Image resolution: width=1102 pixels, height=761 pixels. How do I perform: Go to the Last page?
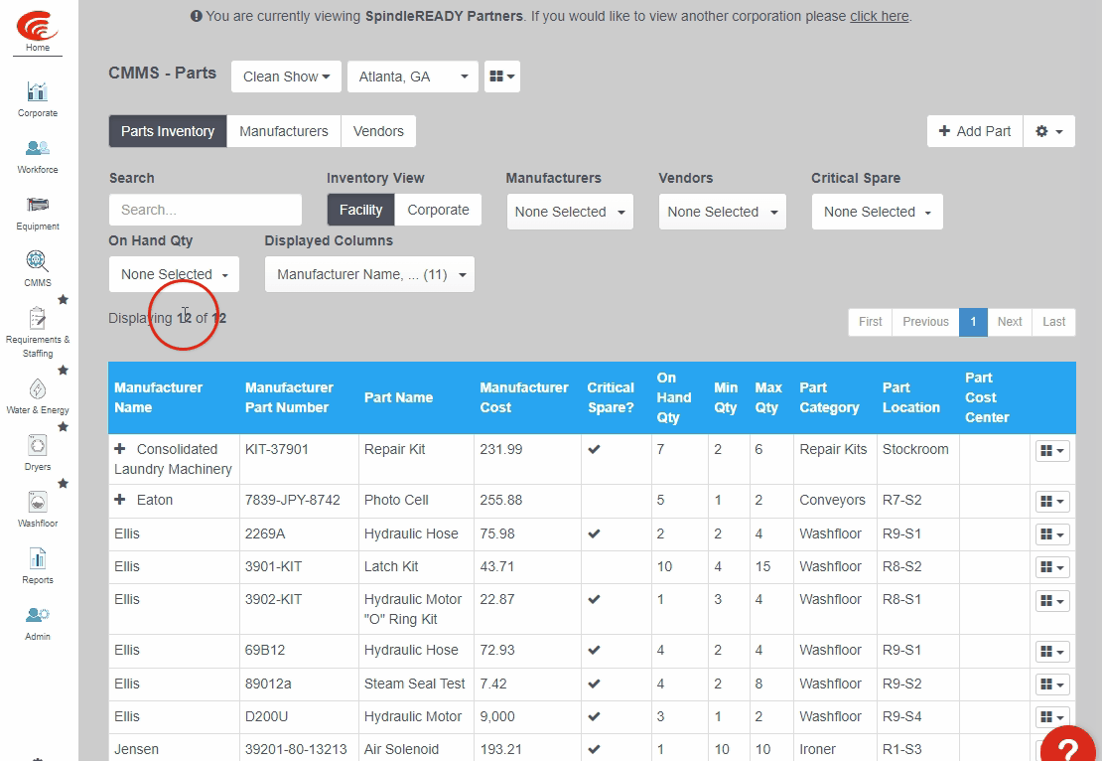point(1053,322)
